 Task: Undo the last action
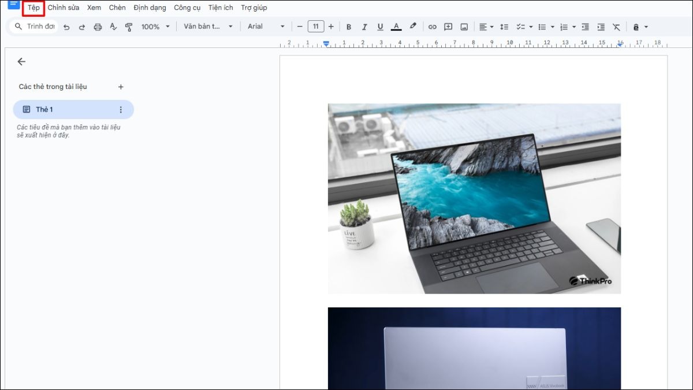66,27
